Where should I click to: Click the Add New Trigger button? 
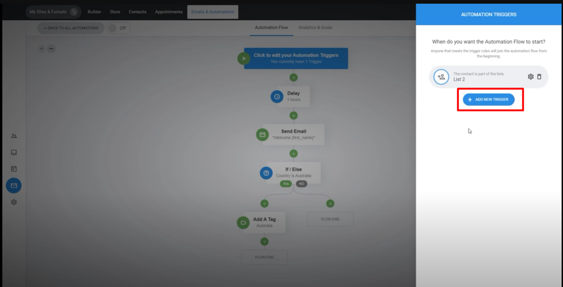point(489,100)
